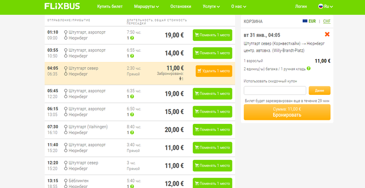Remove the cart item with the red X

tap(327, 34)
